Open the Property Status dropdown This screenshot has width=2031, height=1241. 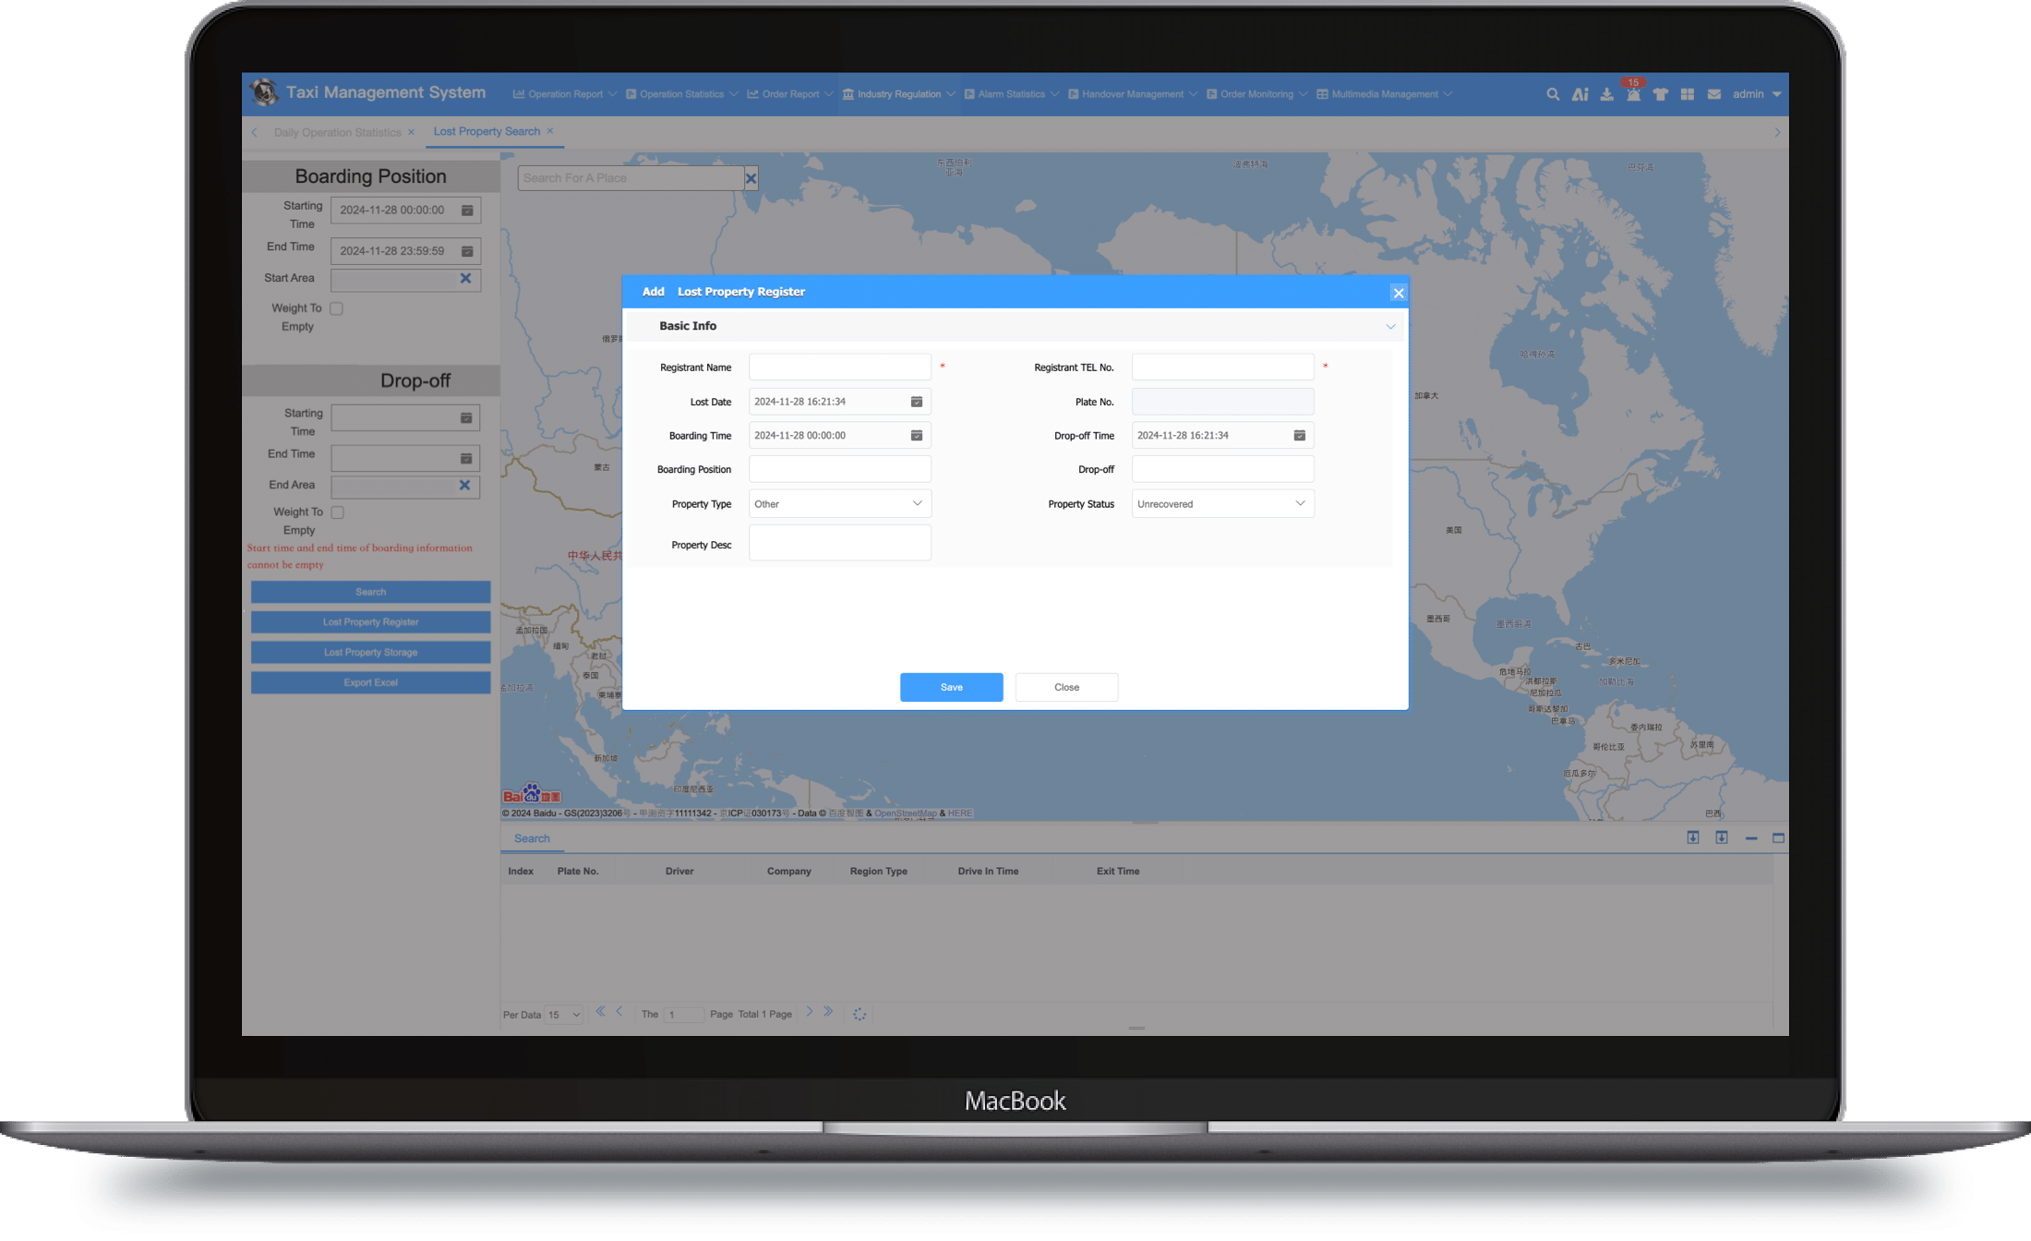tap(1221, 504)
